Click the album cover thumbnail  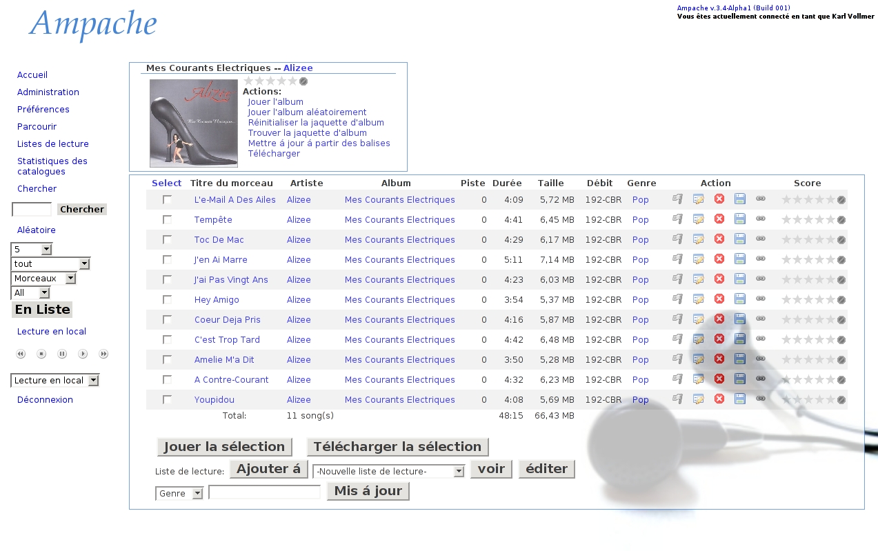pos(194,123)
